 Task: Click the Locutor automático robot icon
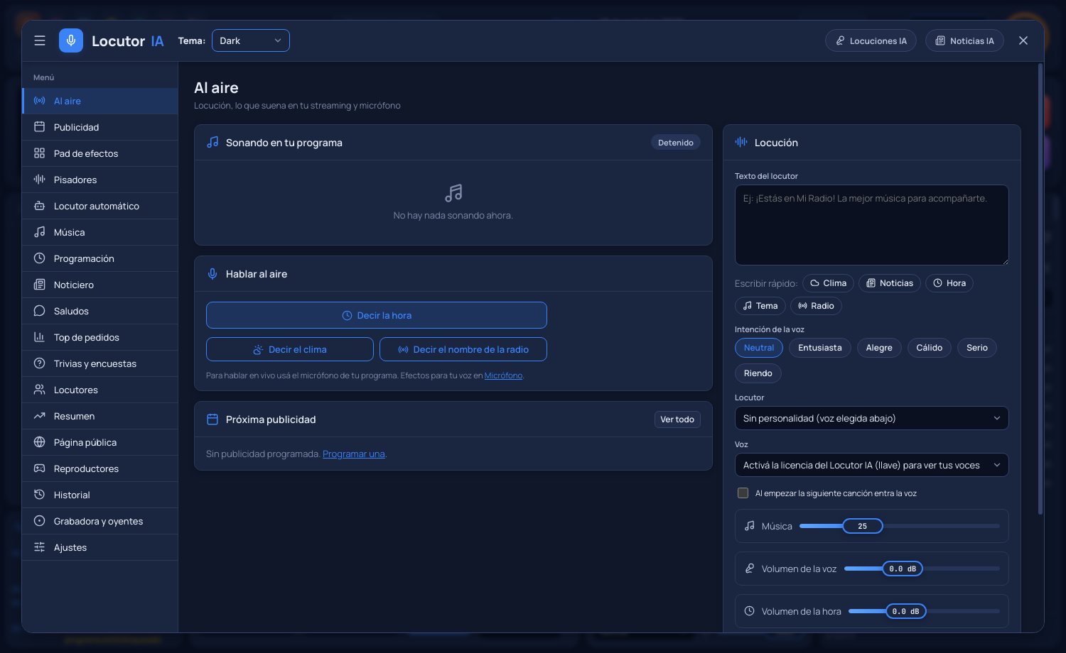pos(40,206)
